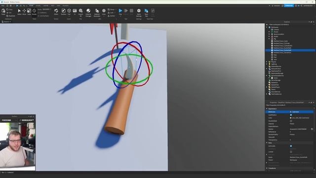
Task: Activate the Scale tool
Action: [29, 12]
